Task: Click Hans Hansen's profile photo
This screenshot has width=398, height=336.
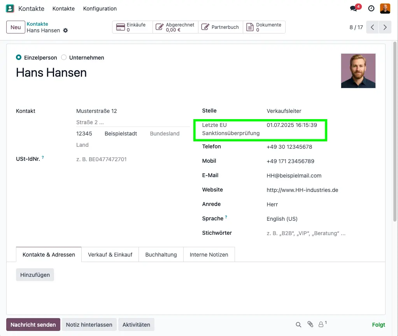Action: click(x=358, y=71)
